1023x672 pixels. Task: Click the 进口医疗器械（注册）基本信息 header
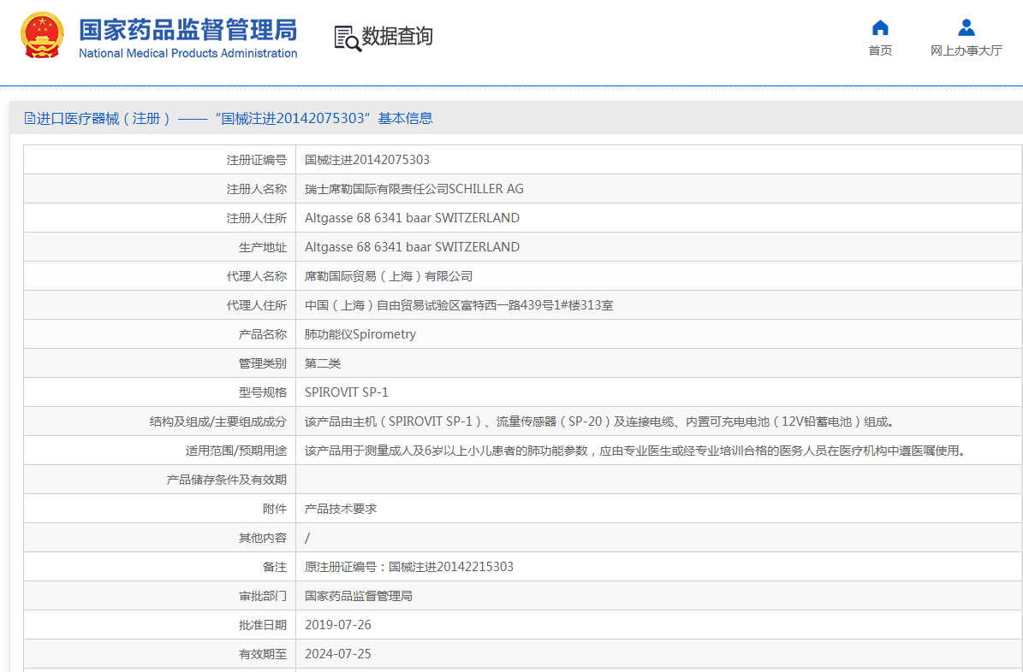pos(229,118)
